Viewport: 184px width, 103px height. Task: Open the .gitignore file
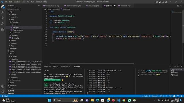14,78
